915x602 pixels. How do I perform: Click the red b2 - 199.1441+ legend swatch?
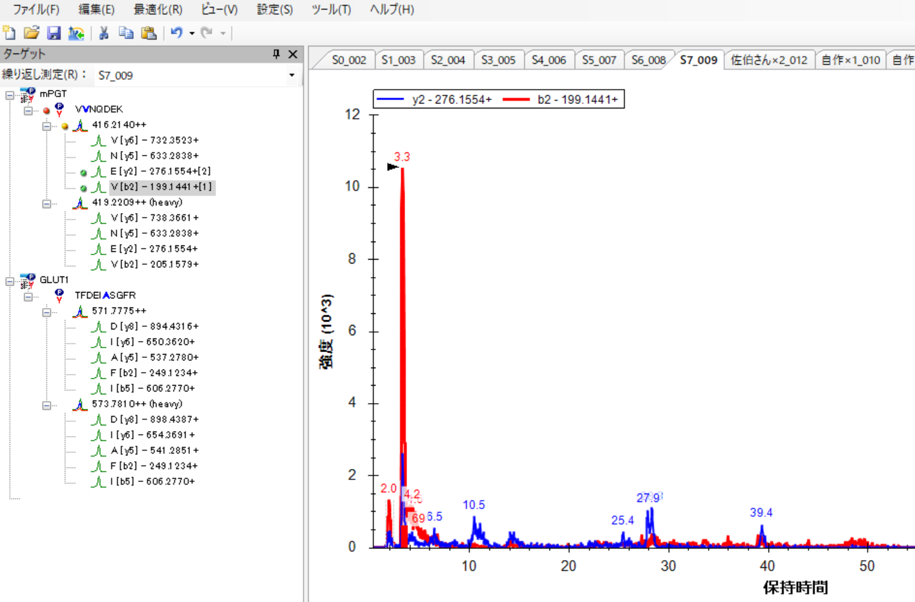[x=516, y=99]
